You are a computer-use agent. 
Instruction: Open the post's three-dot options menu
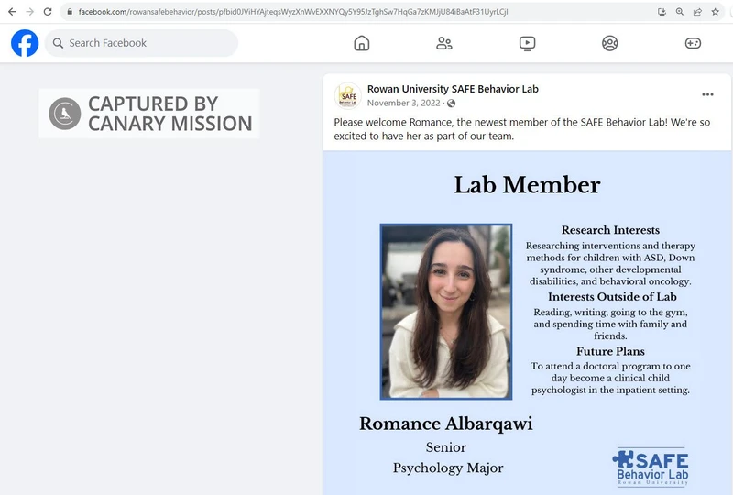[707, 94]
